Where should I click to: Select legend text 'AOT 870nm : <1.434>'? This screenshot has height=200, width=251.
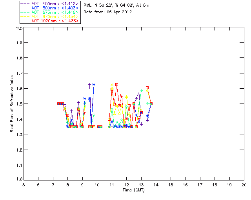point(55,16)
